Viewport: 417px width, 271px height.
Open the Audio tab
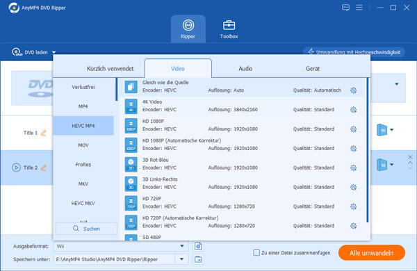(x=245, y=69)
